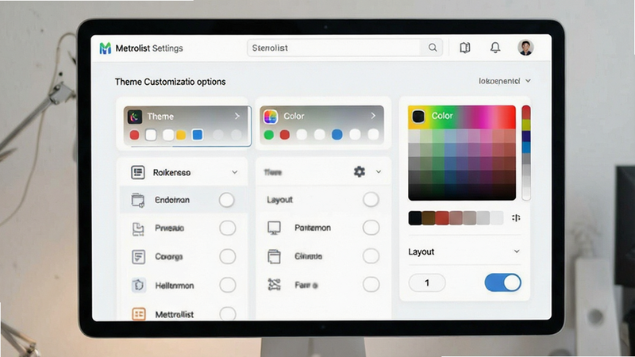Open the gear settings icon
The image size is (635, 357).
(360, 171)
